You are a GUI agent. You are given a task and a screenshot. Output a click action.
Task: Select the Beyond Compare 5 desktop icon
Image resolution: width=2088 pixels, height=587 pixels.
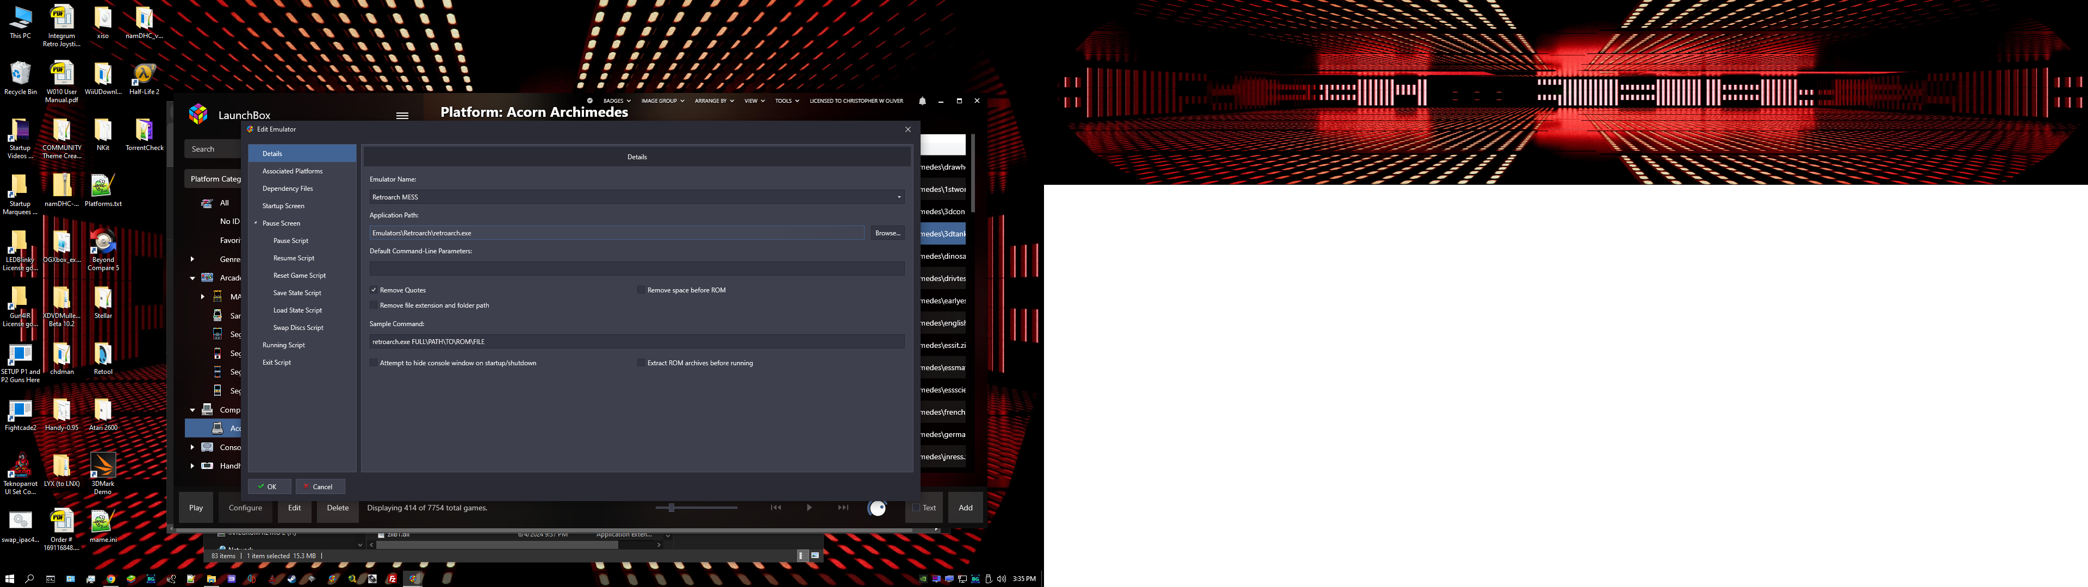103,249
